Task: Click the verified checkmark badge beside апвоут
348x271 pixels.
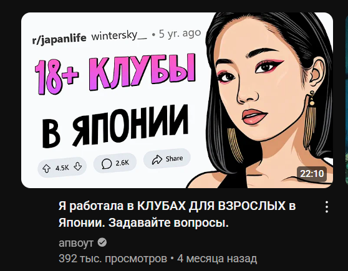Action: tap(102, 242)
